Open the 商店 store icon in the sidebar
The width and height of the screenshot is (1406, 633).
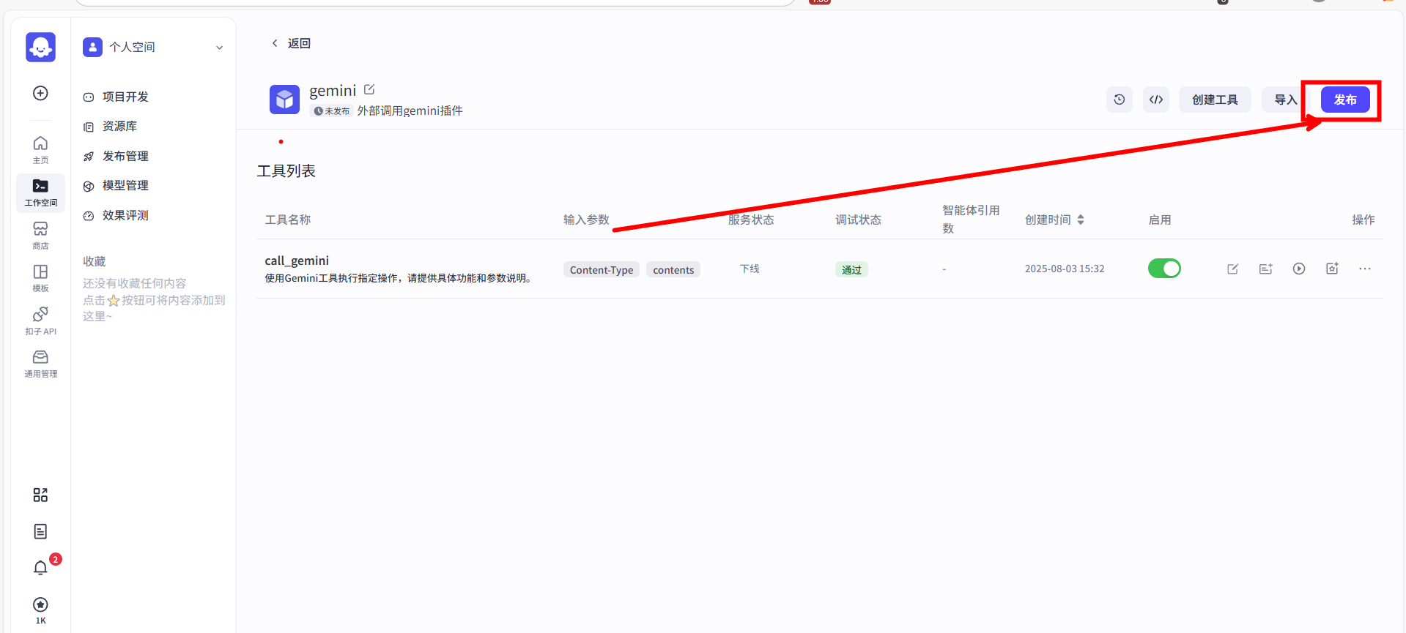coord(40,235)
